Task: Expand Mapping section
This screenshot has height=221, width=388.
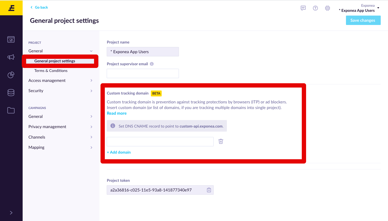Action: pyautogui.click(x=61, y=147)
